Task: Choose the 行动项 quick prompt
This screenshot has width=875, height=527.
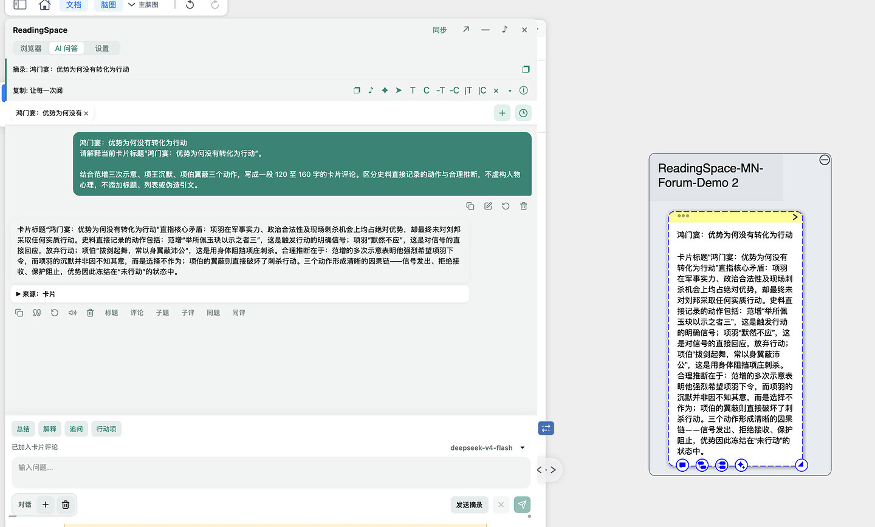Action: [x=106, y=429]
